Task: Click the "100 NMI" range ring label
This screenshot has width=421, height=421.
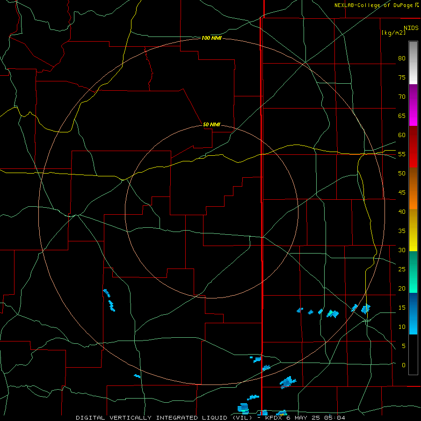Action: (x=211, y=38)
